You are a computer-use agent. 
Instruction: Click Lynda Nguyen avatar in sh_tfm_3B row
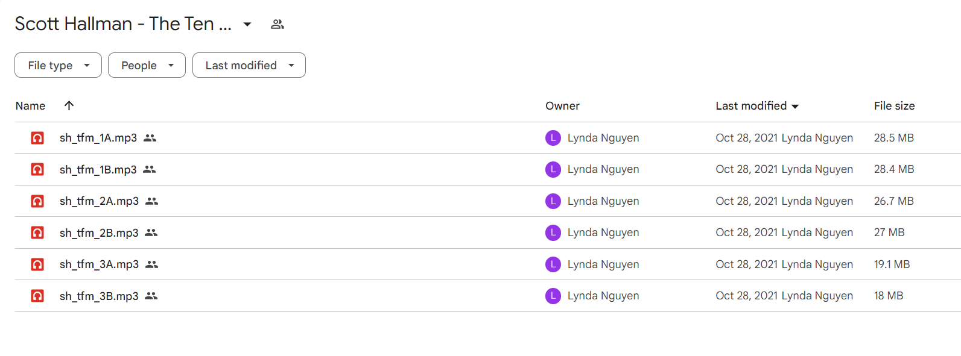[x=553, y=296]
